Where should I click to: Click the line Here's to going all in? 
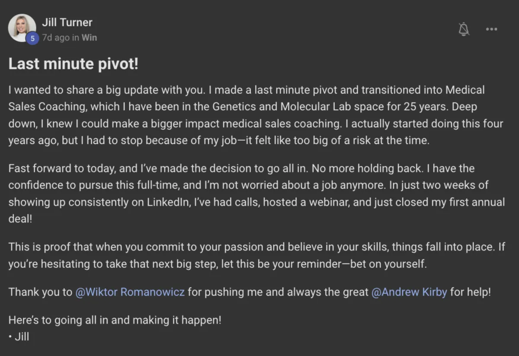click(115, 320)
